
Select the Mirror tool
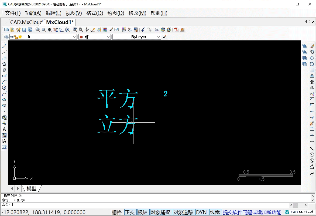point(312,88)
